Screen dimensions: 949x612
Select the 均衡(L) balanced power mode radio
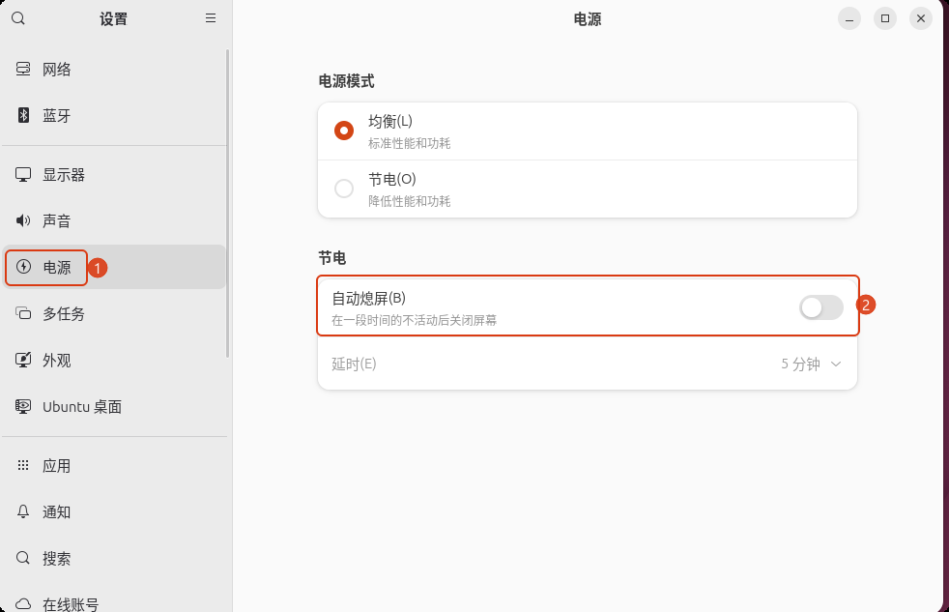[344, 131]
